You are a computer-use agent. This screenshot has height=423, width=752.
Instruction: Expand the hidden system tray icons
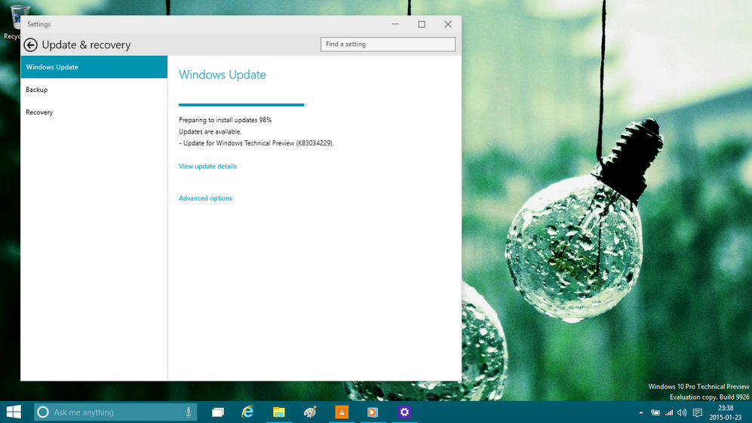pos(641,412)
